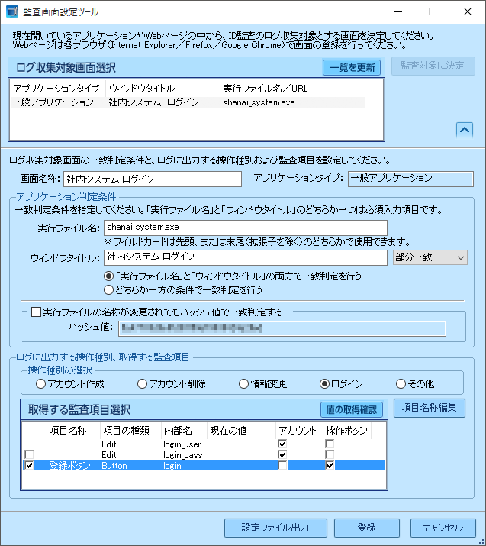Click the アプリケーションタイプ column header
Image resolution: width=486 pixels, height=546 pixels.
point(58,89)
